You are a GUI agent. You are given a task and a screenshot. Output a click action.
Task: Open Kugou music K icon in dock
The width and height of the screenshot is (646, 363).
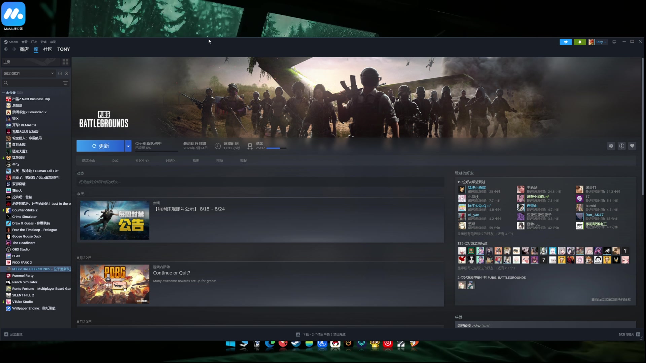click(x=322, y=344)
